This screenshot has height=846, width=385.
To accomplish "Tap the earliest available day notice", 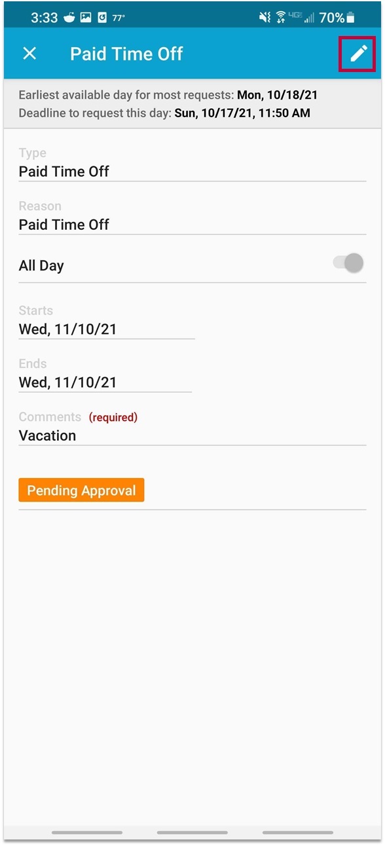I will [x=168, y=95].
